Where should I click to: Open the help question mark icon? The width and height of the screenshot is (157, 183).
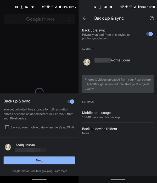pyautogui.click(x=152, y=18)
